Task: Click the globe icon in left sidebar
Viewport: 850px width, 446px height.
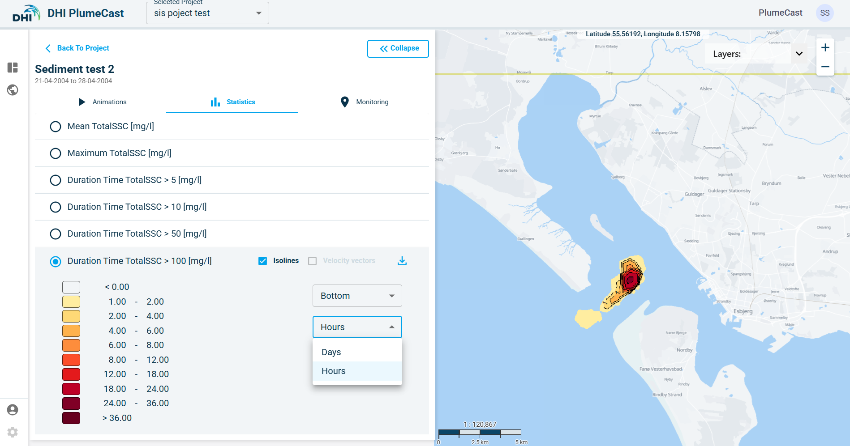Action: (x=13, y=90)
